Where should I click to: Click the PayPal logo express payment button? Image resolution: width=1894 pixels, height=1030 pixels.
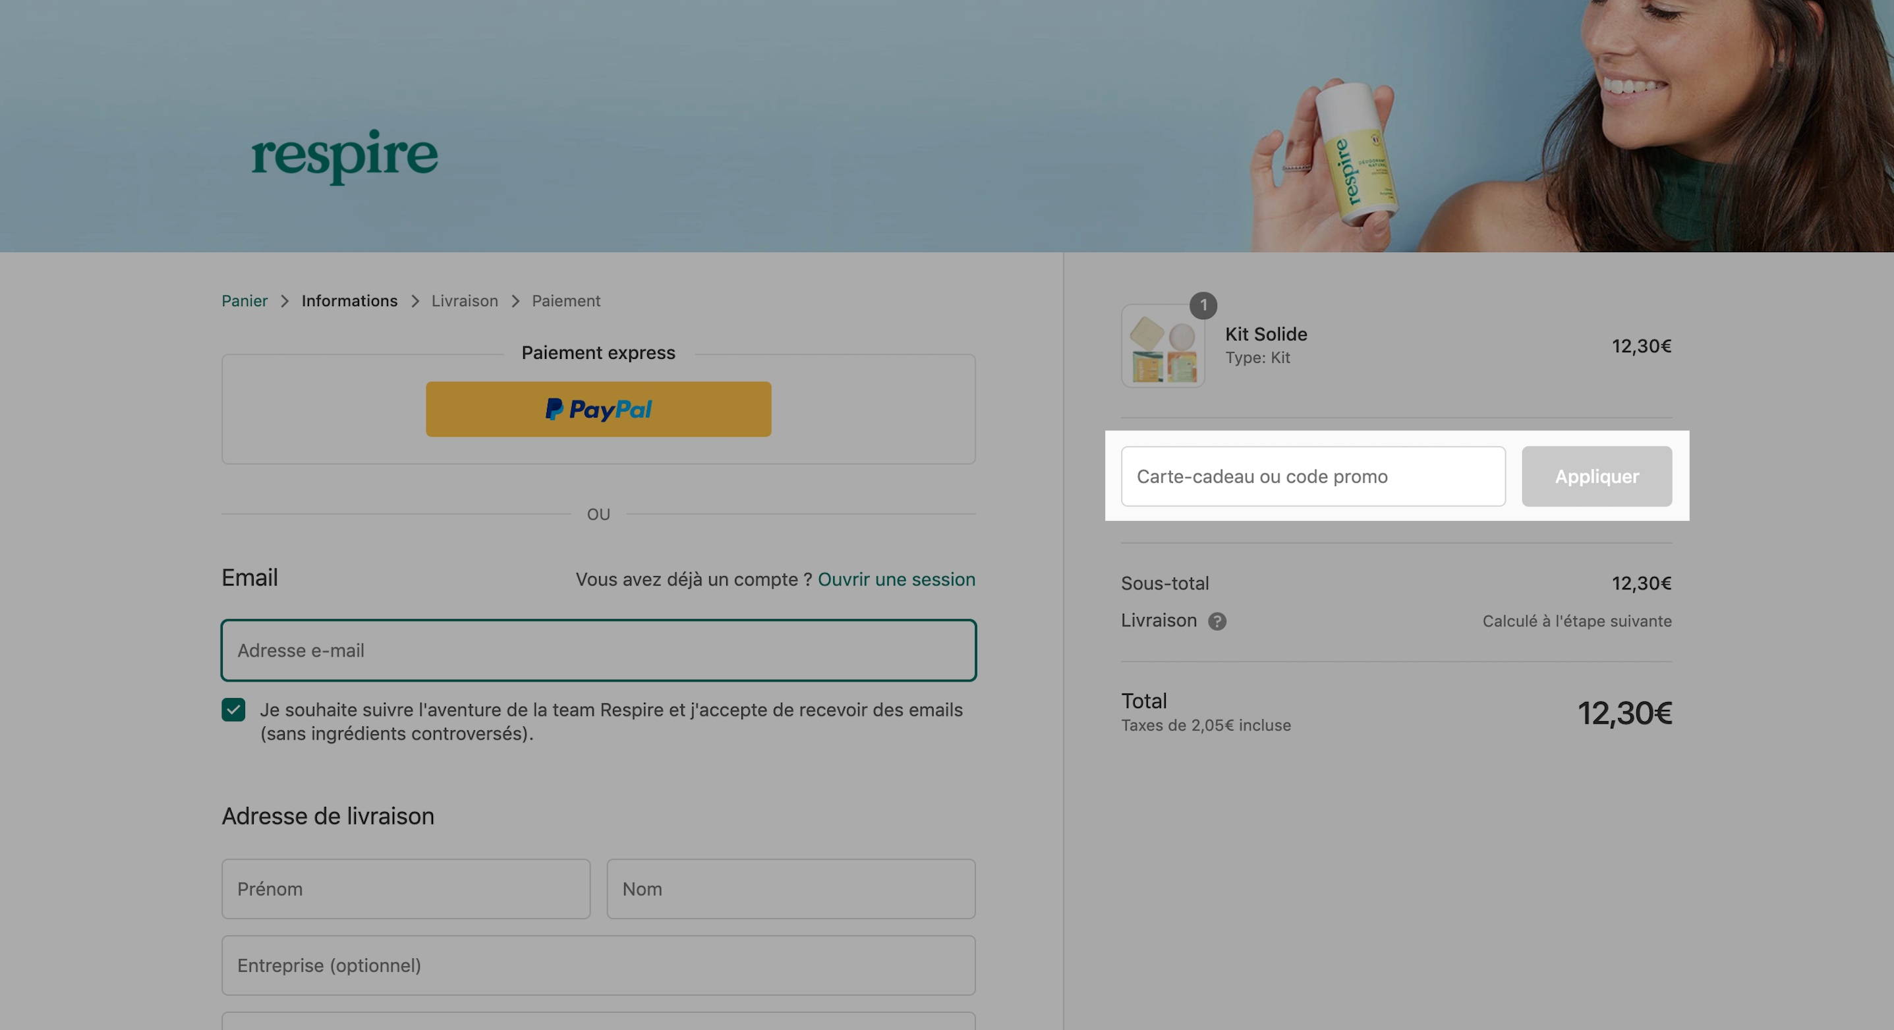(x=598, y=409)
